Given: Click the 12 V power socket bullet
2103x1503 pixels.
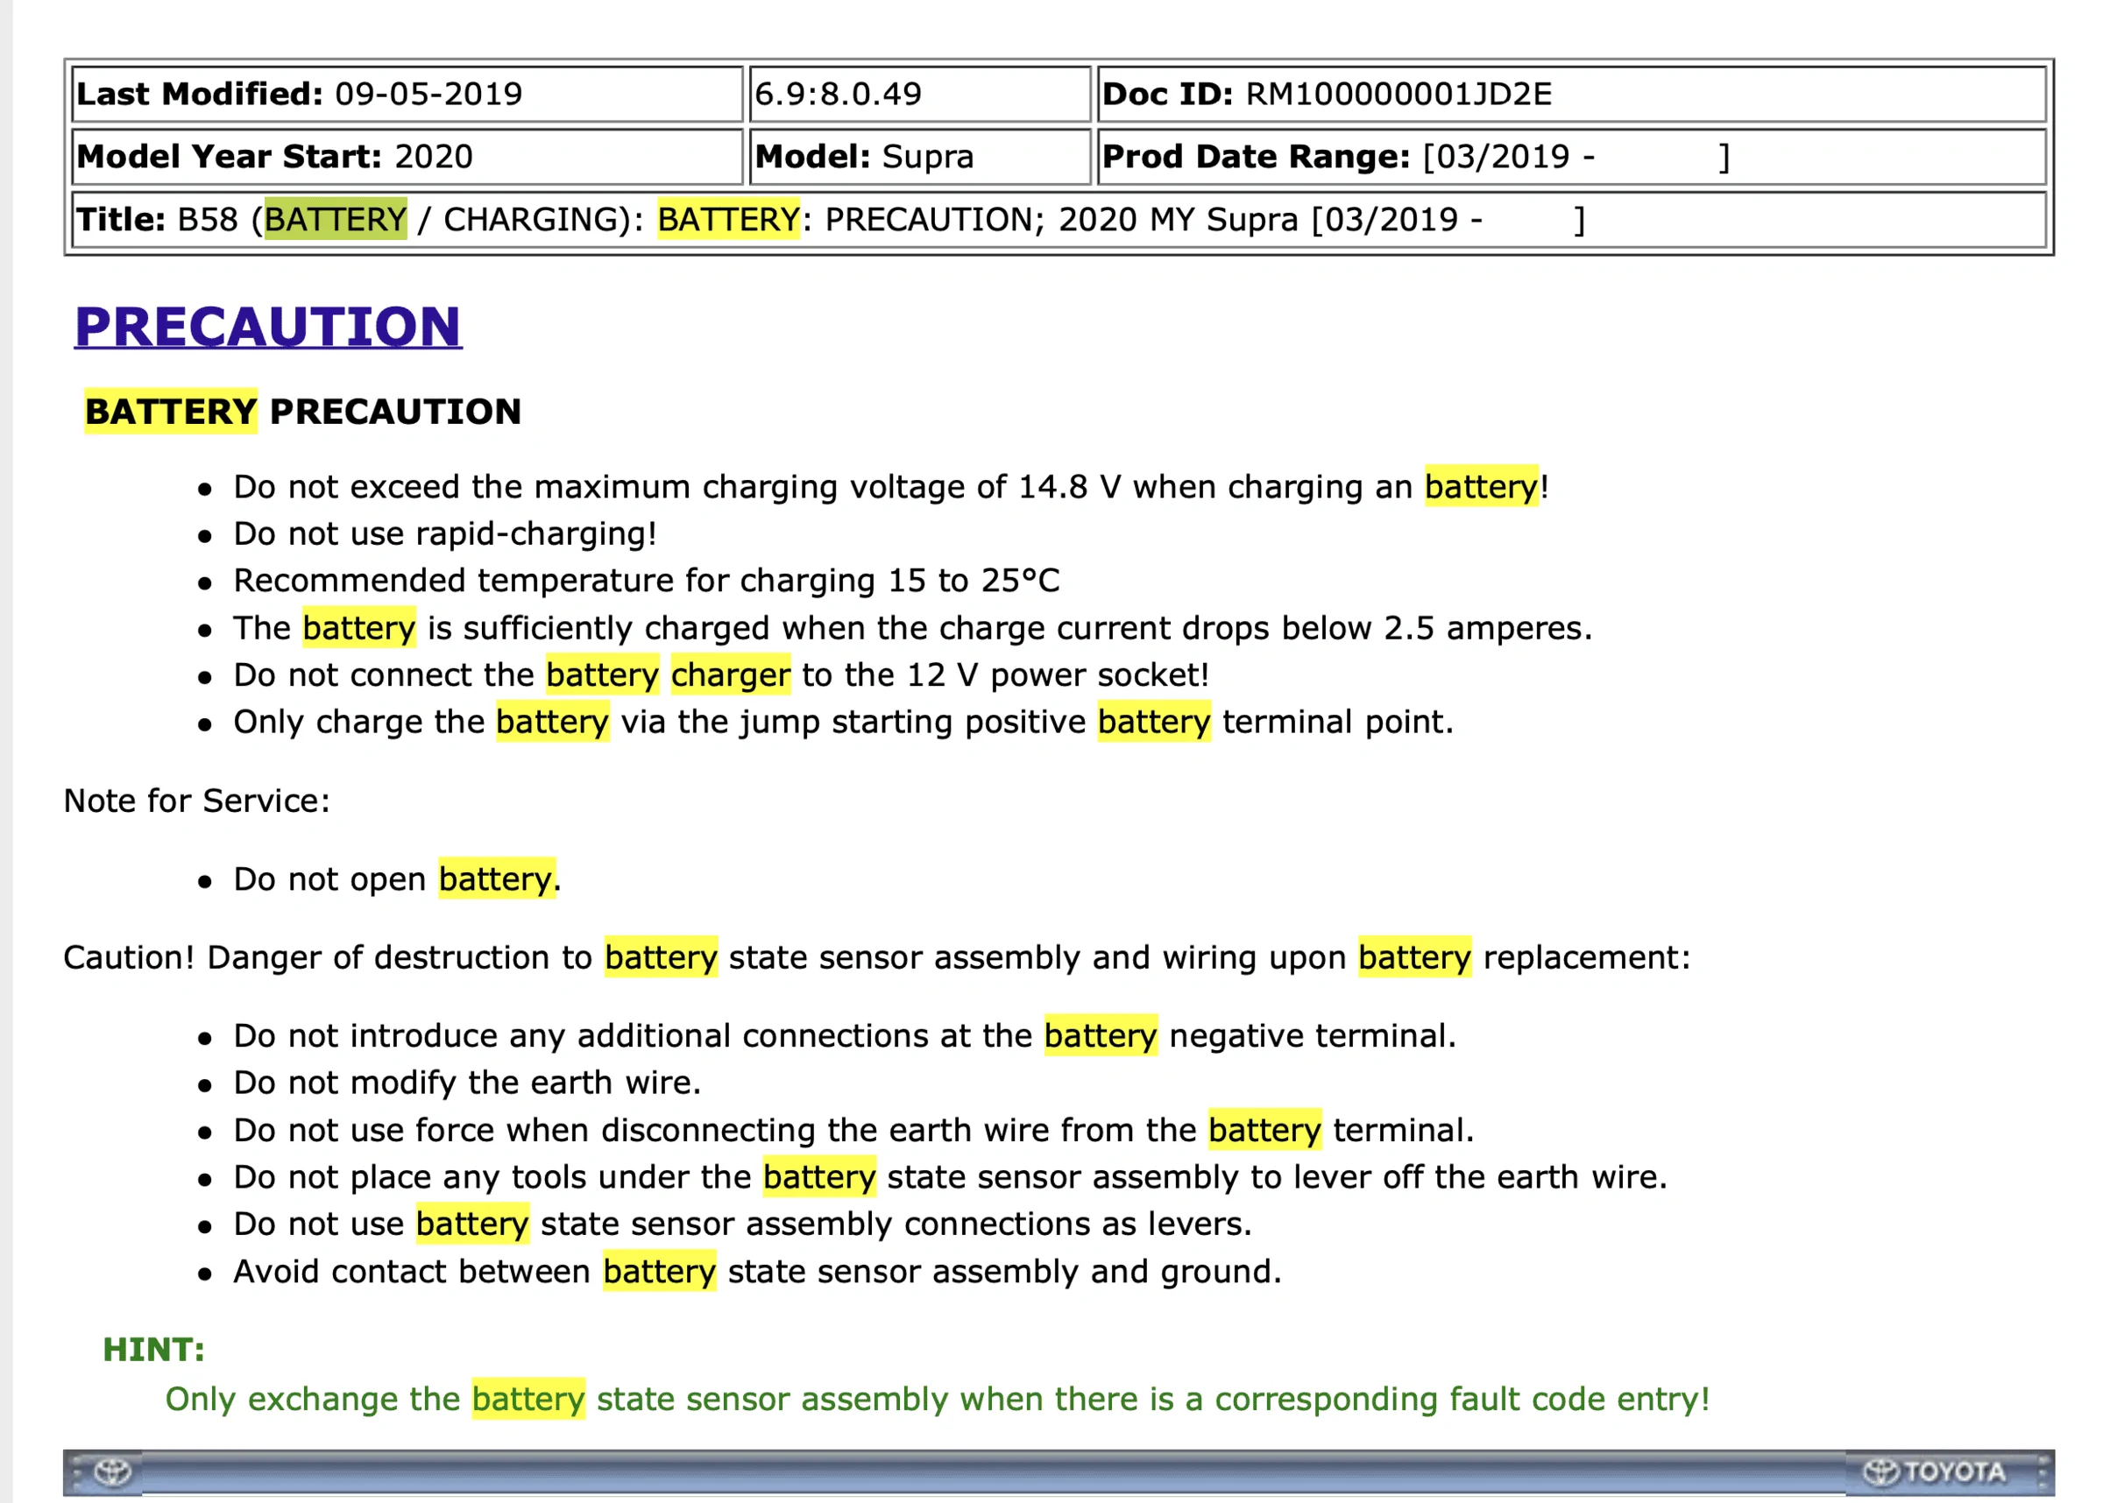Looking at the screenshot, I should click(x=721, y=674).
